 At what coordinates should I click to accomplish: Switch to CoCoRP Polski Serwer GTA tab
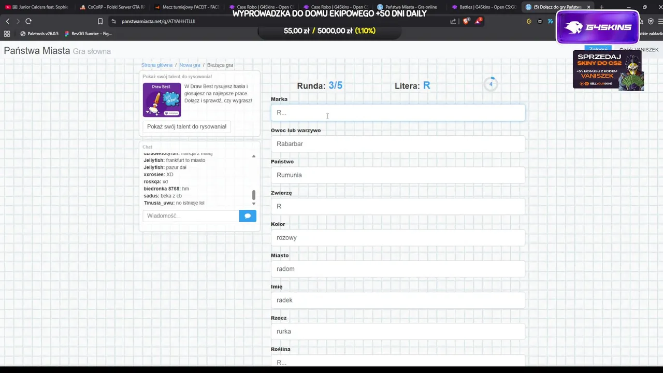point(111,7)
